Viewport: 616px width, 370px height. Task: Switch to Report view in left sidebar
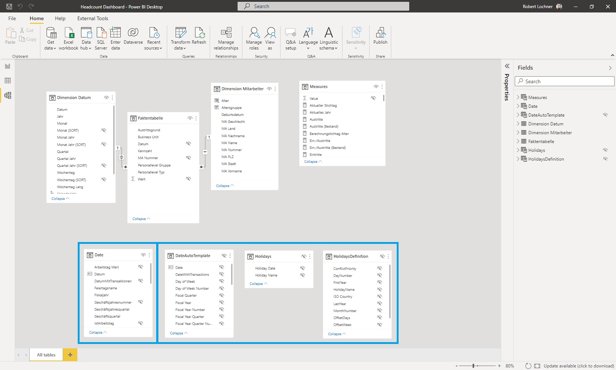pos(7,66)
